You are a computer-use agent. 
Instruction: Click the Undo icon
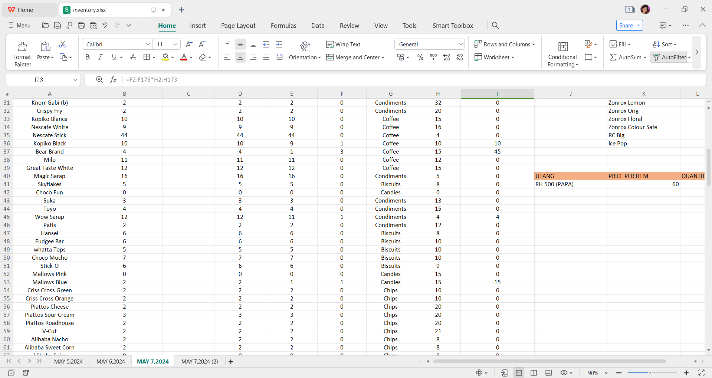pyautogui.click(x=105, y=25)
